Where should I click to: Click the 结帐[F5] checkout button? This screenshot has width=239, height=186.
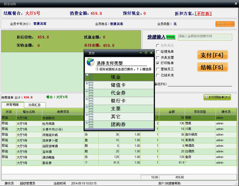click(x=212, y=67)
